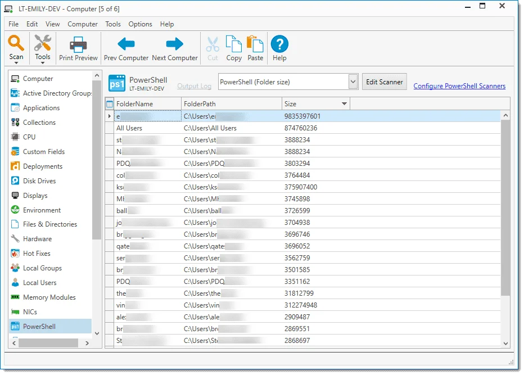Expand the Tools dropdown arrow
The width and height of the screenshot is (524, 375).
tap(43, 63)
